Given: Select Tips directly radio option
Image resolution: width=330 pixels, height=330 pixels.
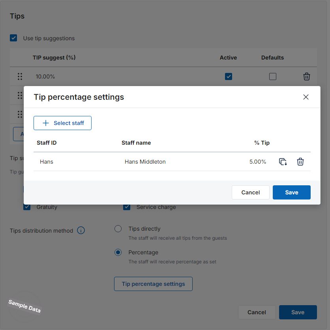Looking at the screenshot, I should [118, 229].
